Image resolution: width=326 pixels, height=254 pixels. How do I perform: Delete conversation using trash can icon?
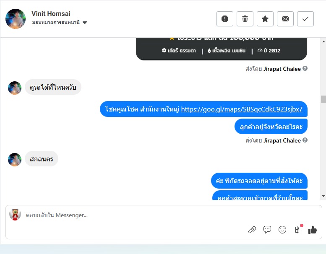pos(245,19)
